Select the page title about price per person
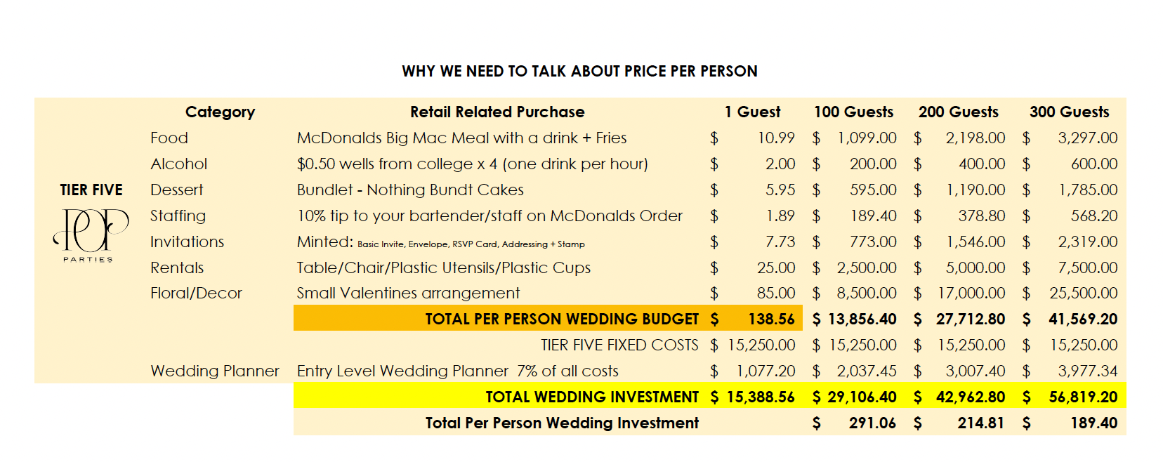 pos(579,72)
